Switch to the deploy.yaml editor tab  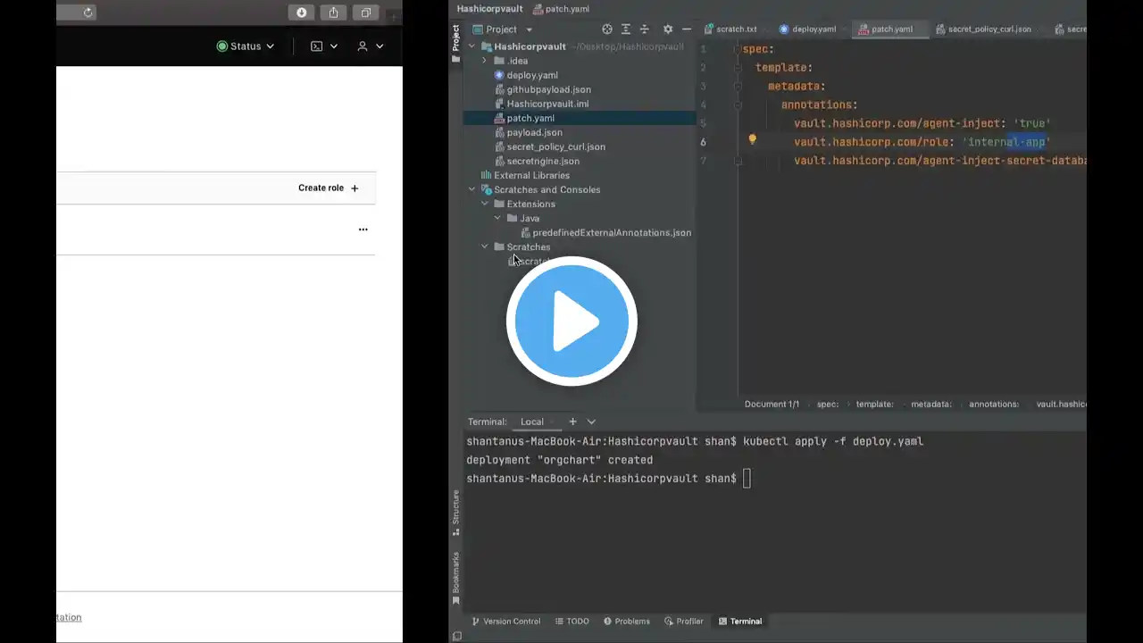pyautogui.click(x=807, y=29)
